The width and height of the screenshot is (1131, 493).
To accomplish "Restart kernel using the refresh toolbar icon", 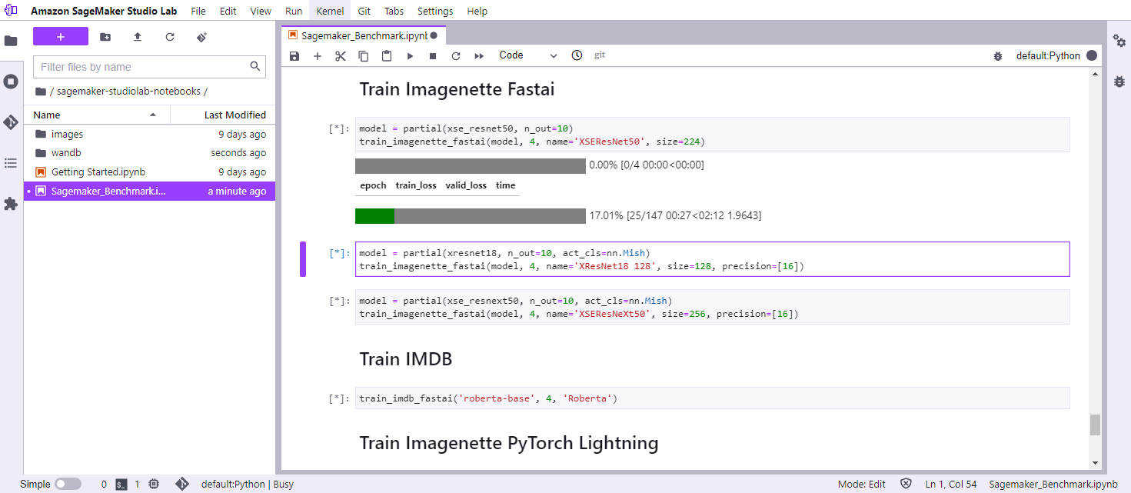I will tap(456, 56).
